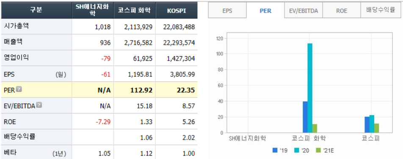Click the red ROE value -7.29

click(x=104, y=122)
